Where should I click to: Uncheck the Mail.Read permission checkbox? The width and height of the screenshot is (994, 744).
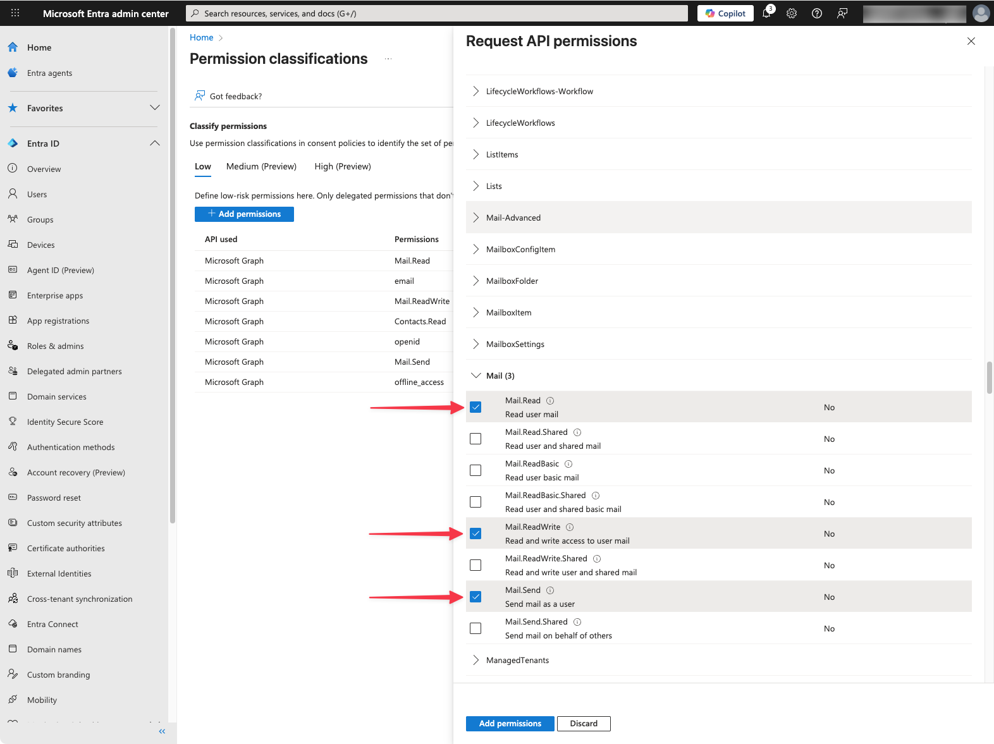476,407
